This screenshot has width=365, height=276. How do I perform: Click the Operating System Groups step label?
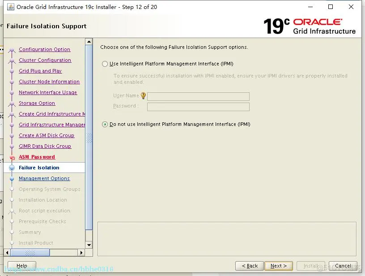click(x=50, y=189)
